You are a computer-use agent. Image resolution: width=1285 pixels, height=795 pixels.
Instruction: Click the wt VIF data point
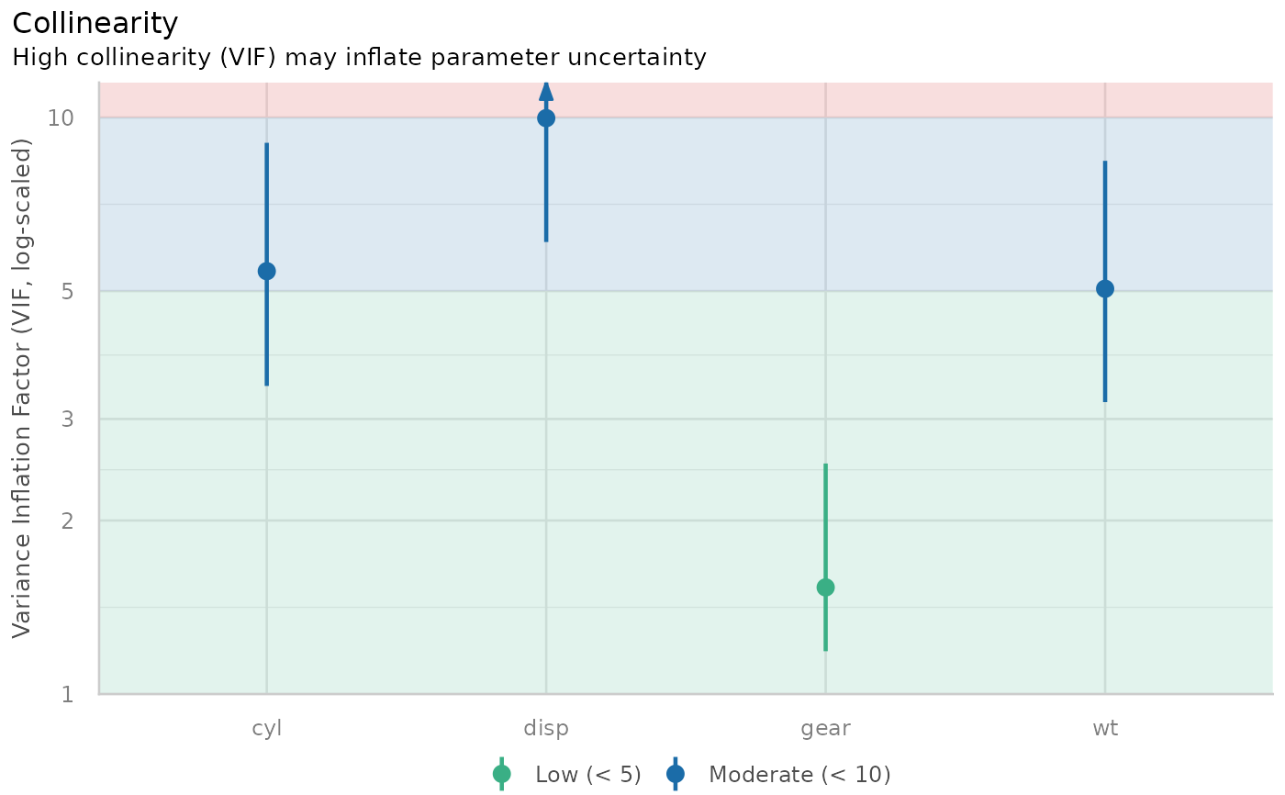(1105, 288)
